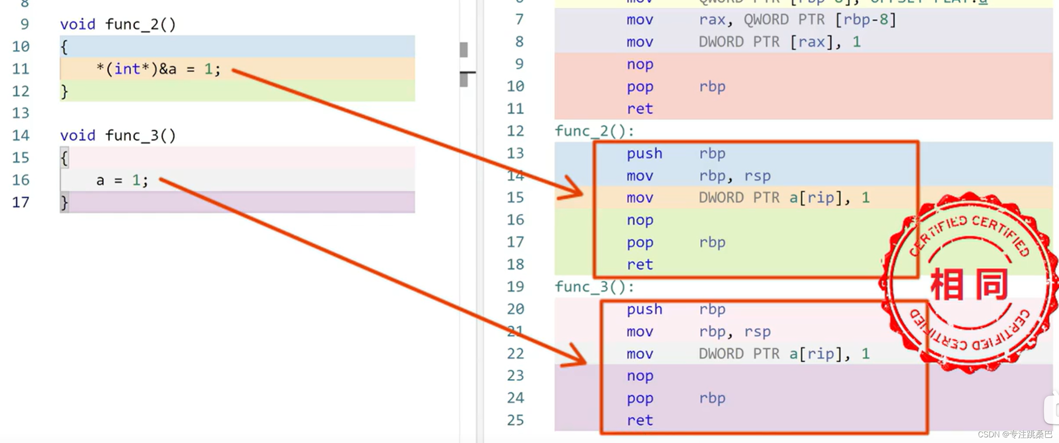This screenshot has width=1059, height=443.
Task: Click the red '相同' certified stamp
Action: click(x=969, y=284)
